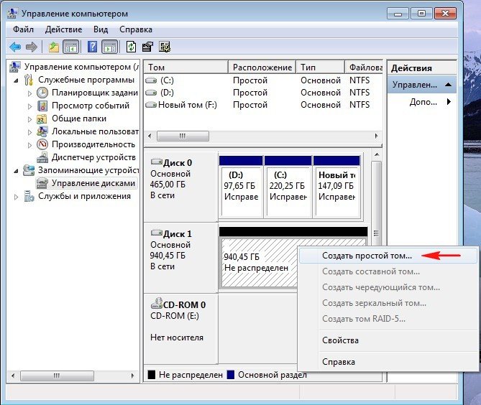Choose Создать простой том from context menu
The image size is (481, 405).
point(367,256)
